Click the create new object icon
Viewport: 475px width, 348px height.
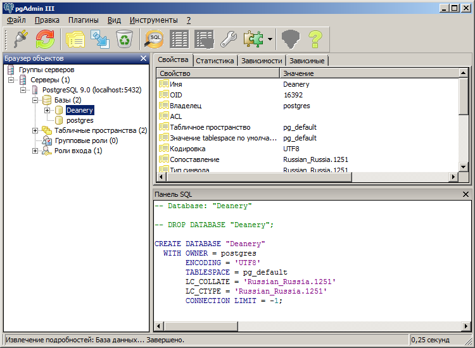tap(100, 39)
